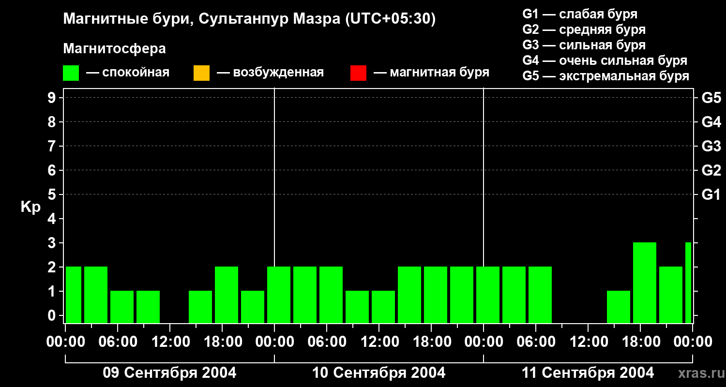Click the red 'магнитная буря' legend swatch
The image size is (726, 387).
[358, 73]
